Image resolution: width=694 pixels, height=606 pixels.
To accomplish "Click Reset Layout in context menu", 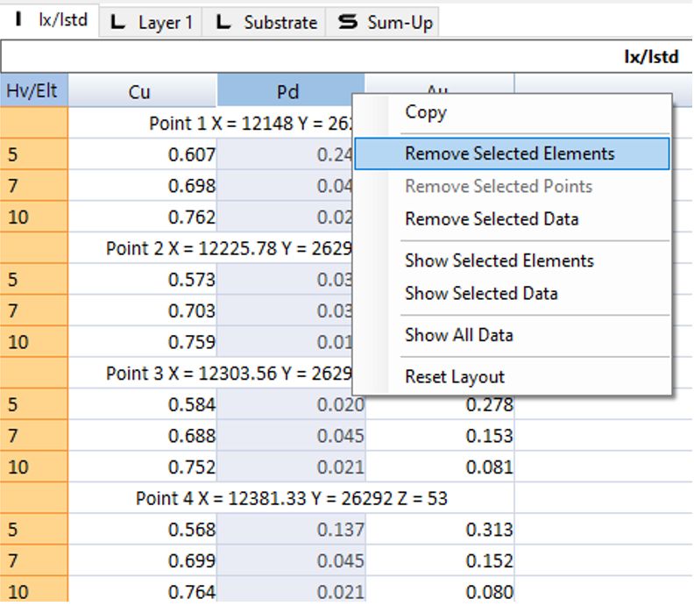I will pos(455,377).
